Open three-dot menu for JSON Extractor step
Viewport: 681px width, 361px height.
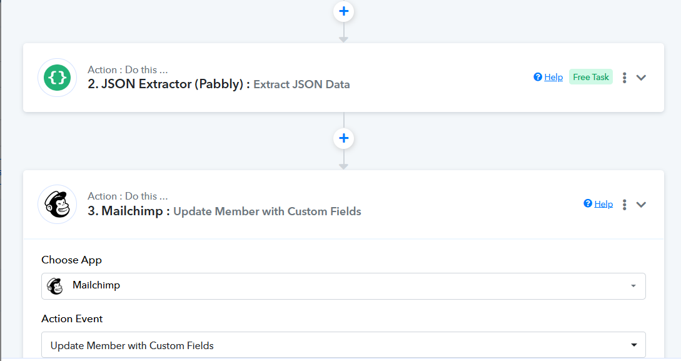[624, 78]
